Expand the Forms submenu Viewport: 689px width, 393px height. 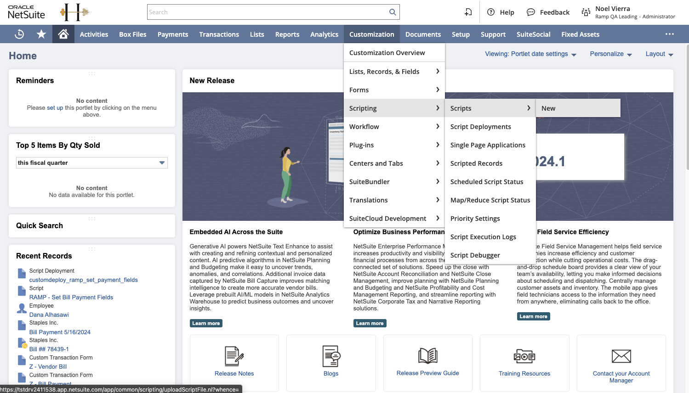(394, 90)
